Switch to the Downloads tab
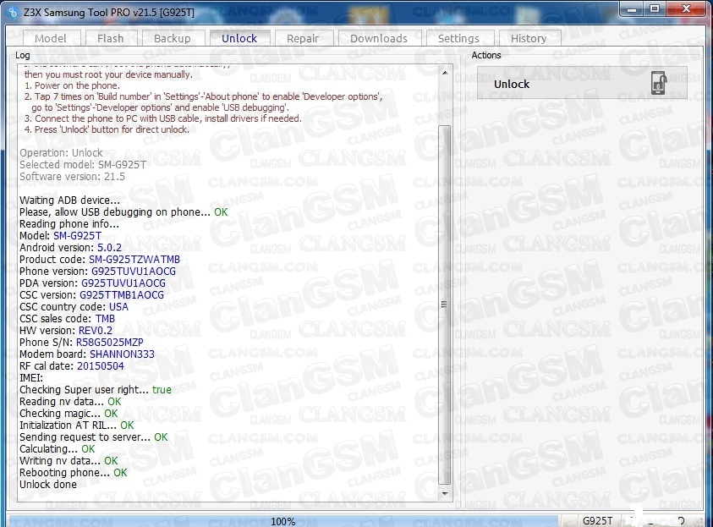 379,39
